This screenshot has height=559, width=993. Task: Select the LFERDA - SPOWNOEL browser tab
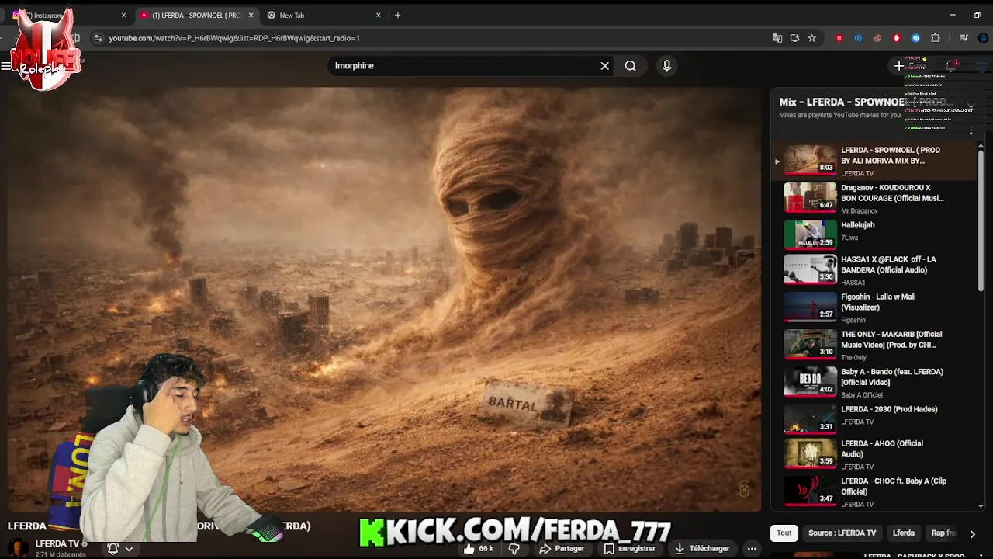pos(196,15)
